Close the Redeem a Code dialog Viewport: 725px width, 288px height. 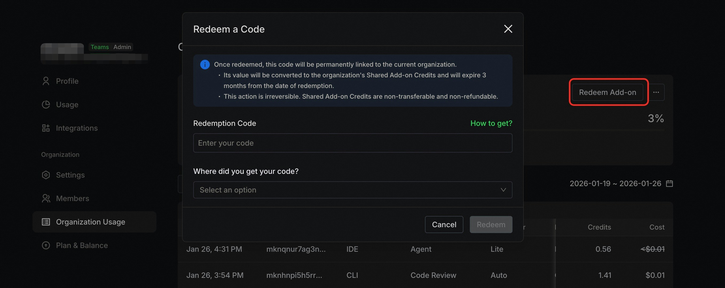508,29
